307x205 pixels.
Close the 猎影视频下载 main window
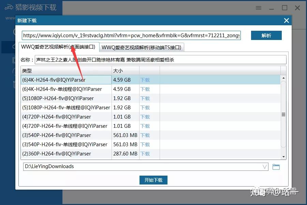[x=297, y=8]
